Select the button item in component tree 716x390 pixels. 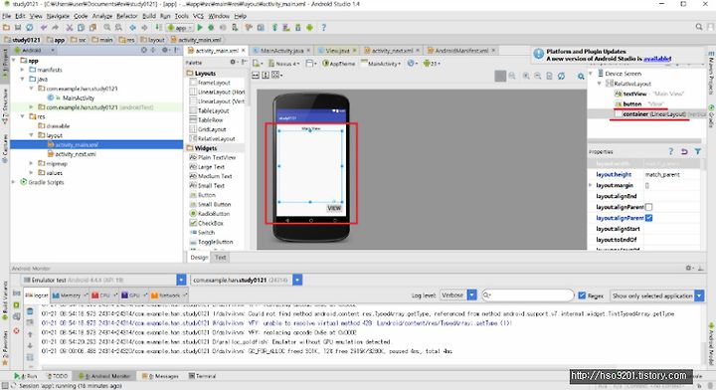coord(632,103)
